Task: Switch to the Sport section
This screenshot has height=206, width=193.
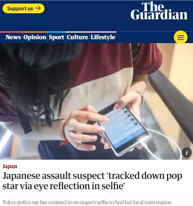Action: point(56,37)
